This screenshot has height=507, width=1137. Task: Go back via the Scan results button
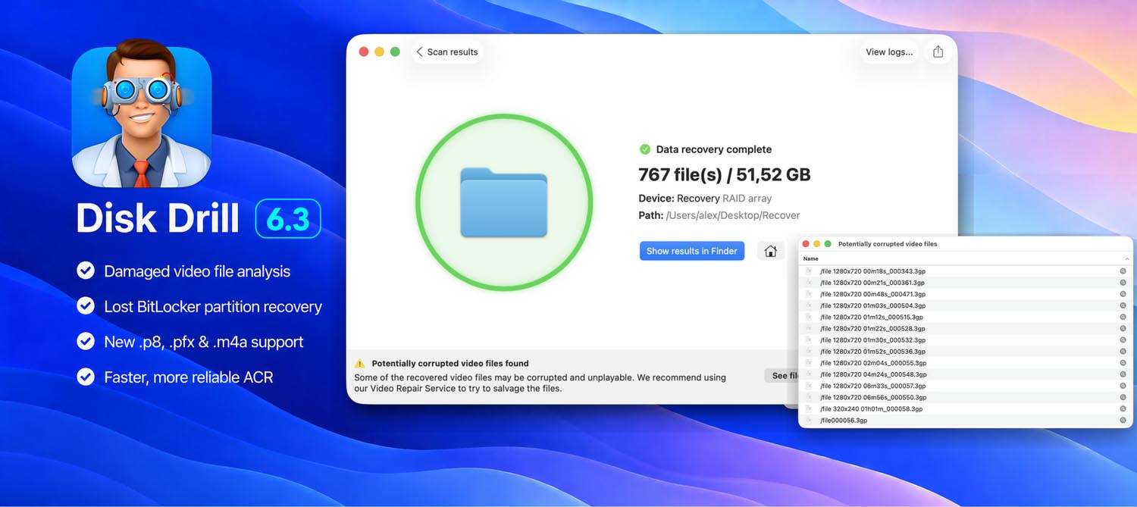point(447,52)
